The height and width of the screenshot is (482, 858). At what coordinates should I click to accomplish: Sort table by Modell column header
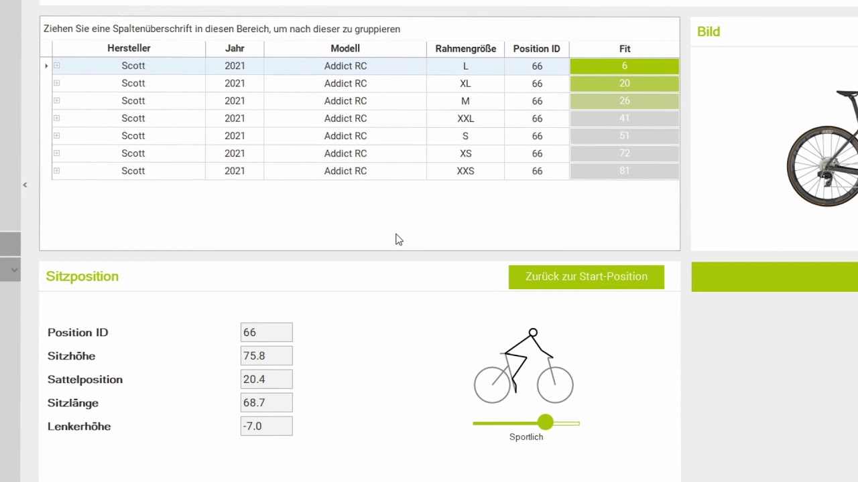click(x=345, y=48)
